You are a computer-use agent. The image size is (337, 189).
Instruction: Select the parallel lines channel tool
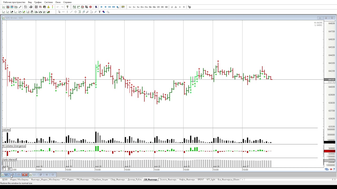click(76, 12)
